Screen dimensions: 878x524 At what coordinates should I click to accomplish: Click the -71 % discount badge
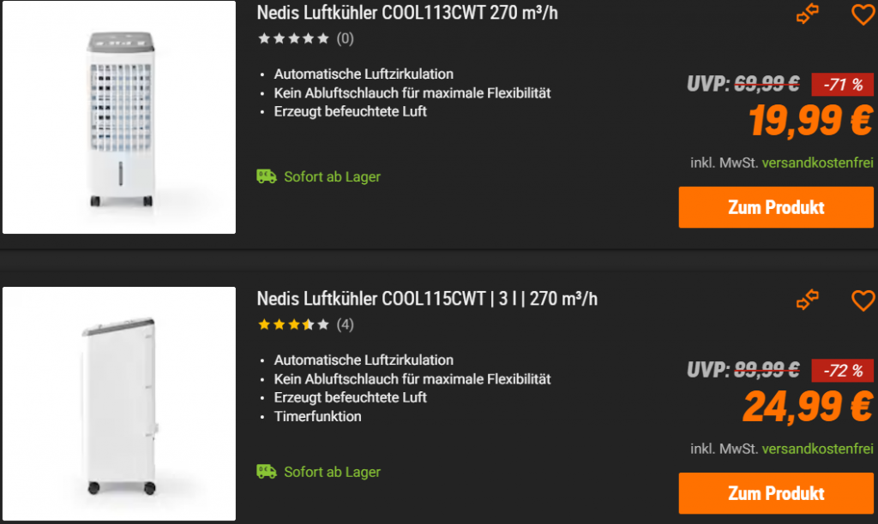point(842,84)
